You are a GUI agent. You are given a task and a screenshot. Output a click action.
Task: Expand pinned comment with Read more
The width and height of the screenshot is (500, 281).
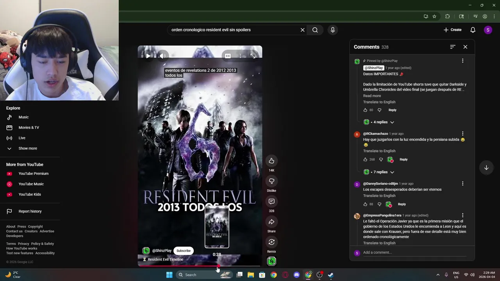372,96
